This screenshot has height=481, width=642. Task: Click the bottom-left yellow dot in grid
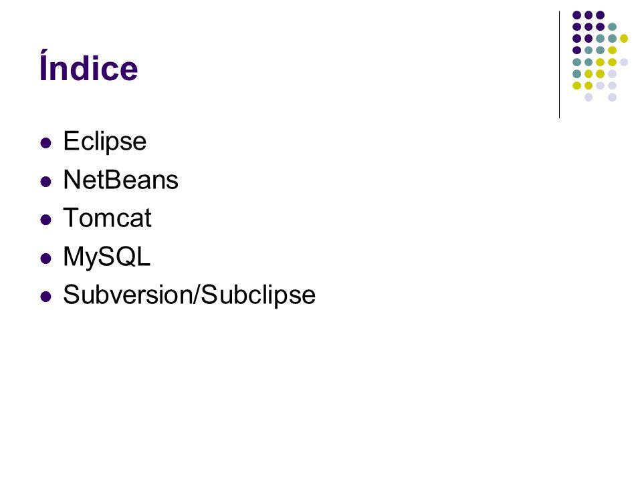point(576,86)
